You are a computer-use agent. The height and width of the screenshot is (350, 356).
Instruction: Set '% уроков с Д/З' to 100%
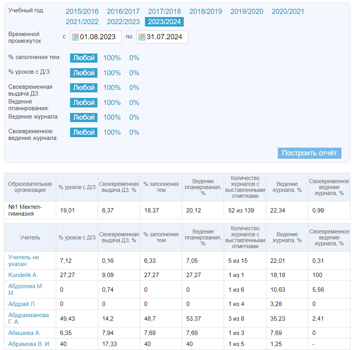(x=112, y=73)
